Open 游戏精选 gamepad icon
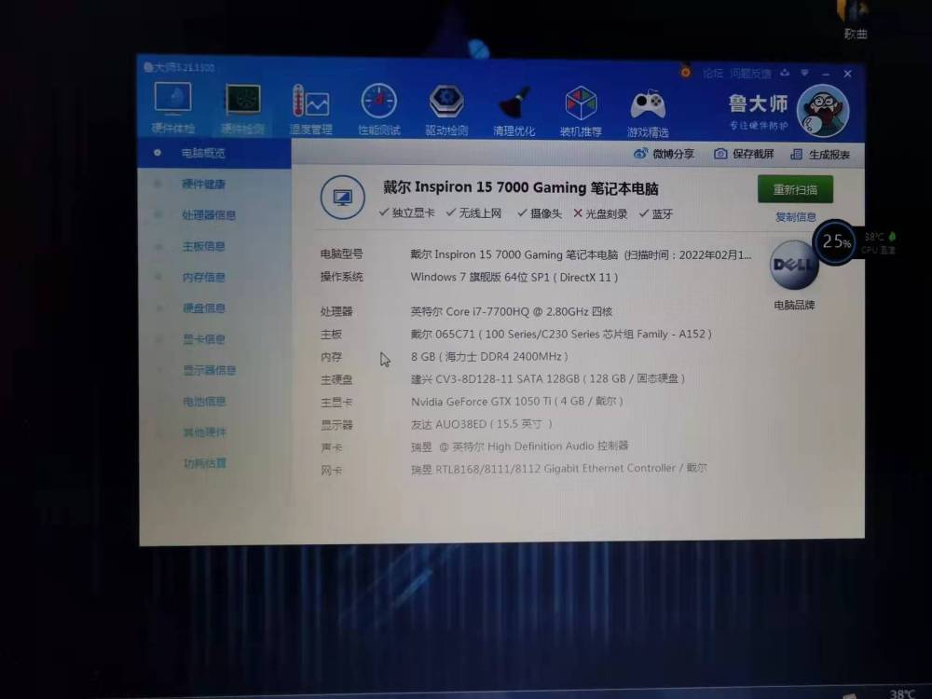932x699 pixels. pos(648,105)
